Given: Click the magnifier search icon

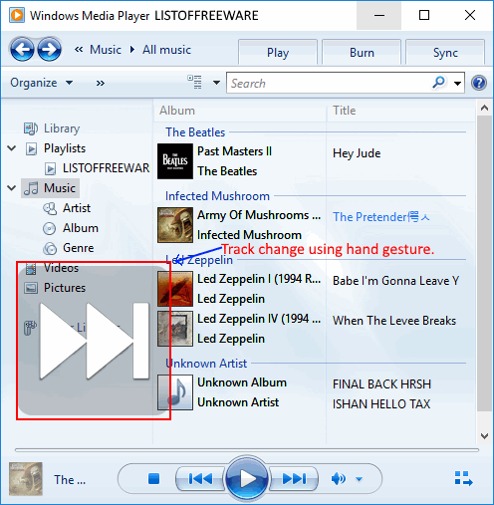Looking at the screenshot, I should tap(438, 83).
